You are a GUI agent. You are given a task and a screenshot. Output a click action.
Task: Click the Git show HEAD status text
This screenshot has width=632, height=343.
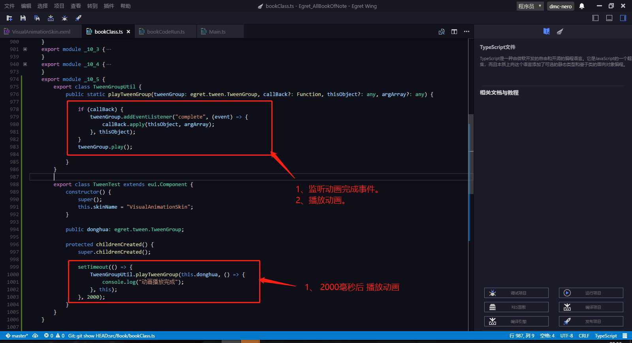(x=111, y=336)
